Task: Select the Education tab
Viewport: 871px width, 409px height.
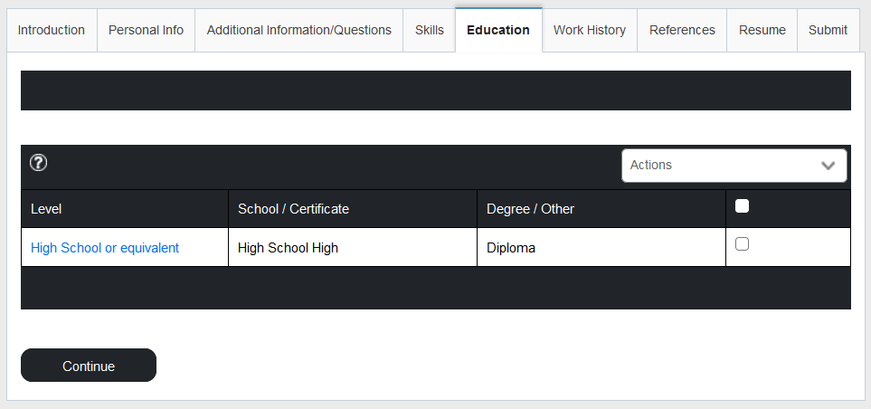Action: click(x=498, y=30)
